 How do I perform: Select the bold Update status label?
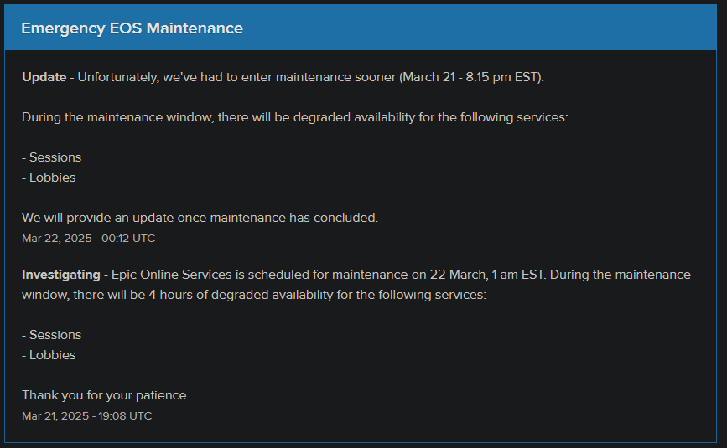click(44, 77)
